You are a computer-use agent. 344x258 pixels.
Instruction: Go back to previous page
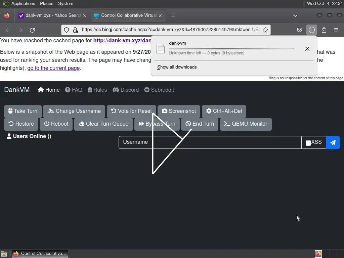tap(8, 30)
